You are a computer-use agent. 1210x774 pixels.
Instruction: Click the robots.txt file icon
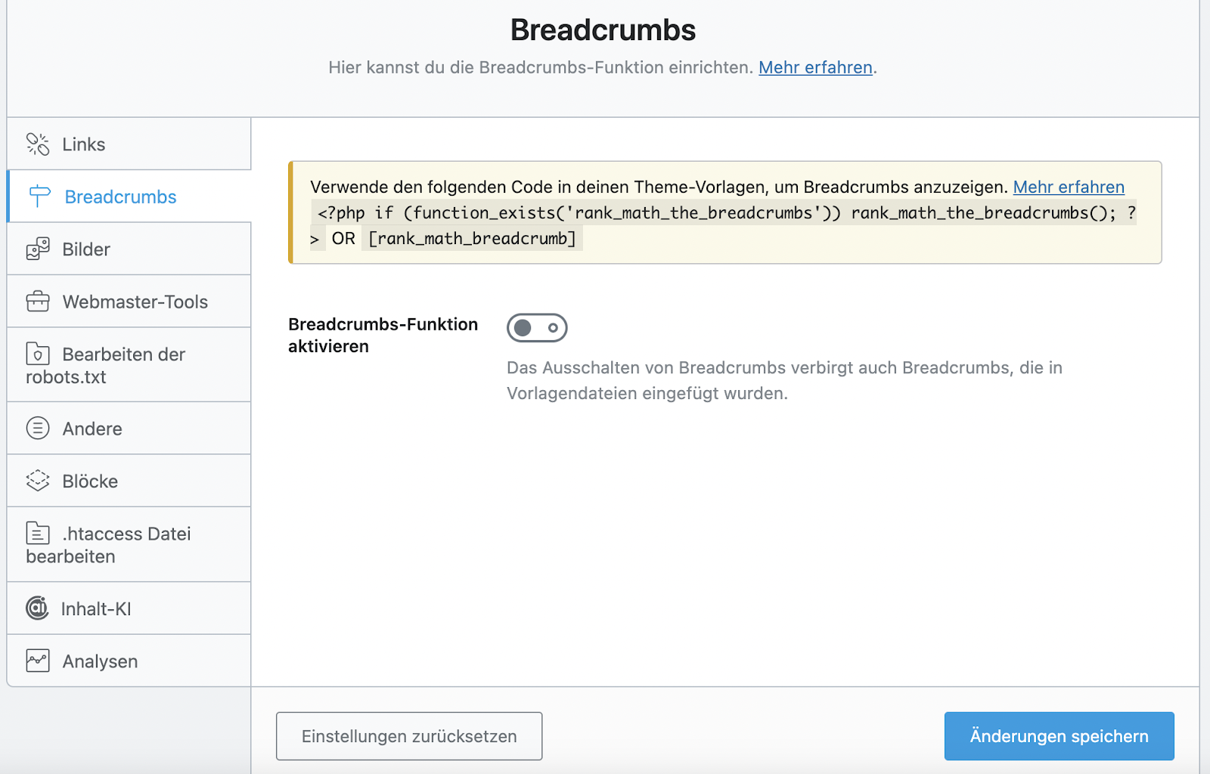tap(38, 354)
